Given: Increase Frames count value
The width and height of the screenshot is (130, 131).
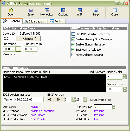Looking at the screenshot, I should (125, 88).
